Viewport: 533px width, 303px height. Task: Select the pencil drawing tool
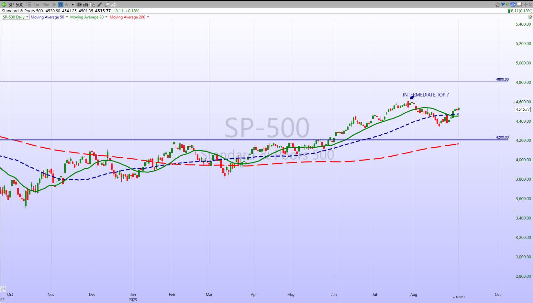point(100,5)
